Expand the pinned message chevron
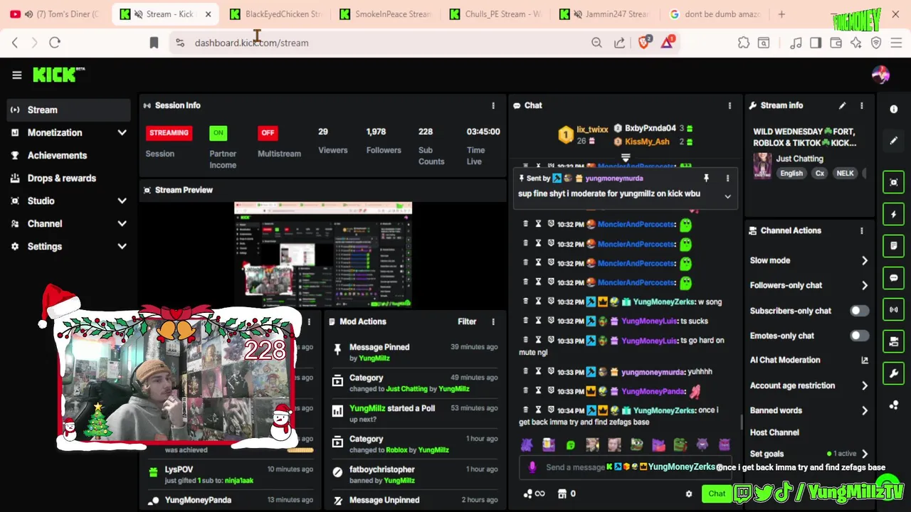Screen dimensions: 911x512 727,196
